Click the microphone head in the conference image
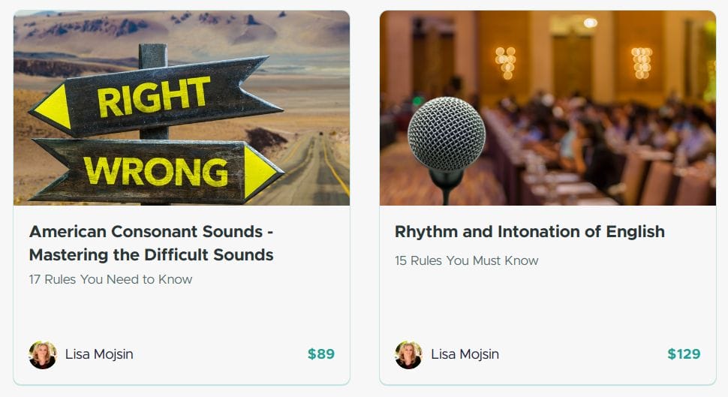728x397 pixels. tap(446, 134)
